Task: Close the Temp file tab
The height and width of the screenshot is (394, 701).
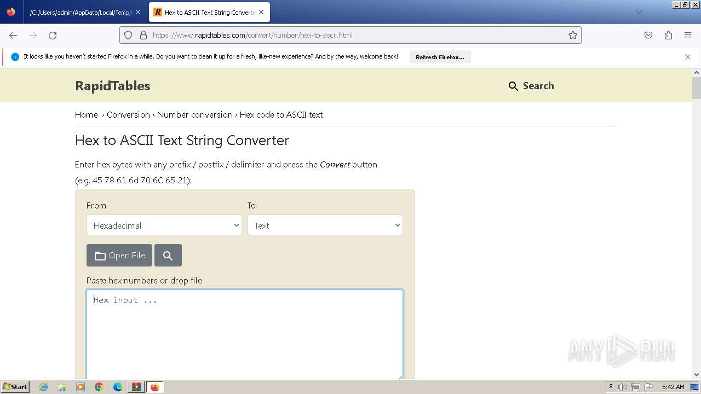Action: click(x=138, y=12)
